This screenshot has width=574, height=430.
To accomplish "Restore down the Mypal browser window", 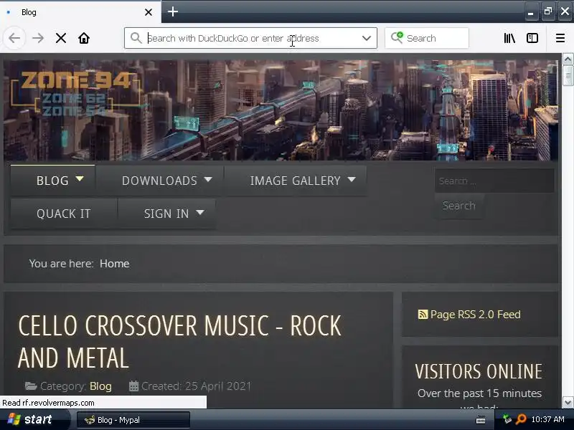I will [547, 11].
